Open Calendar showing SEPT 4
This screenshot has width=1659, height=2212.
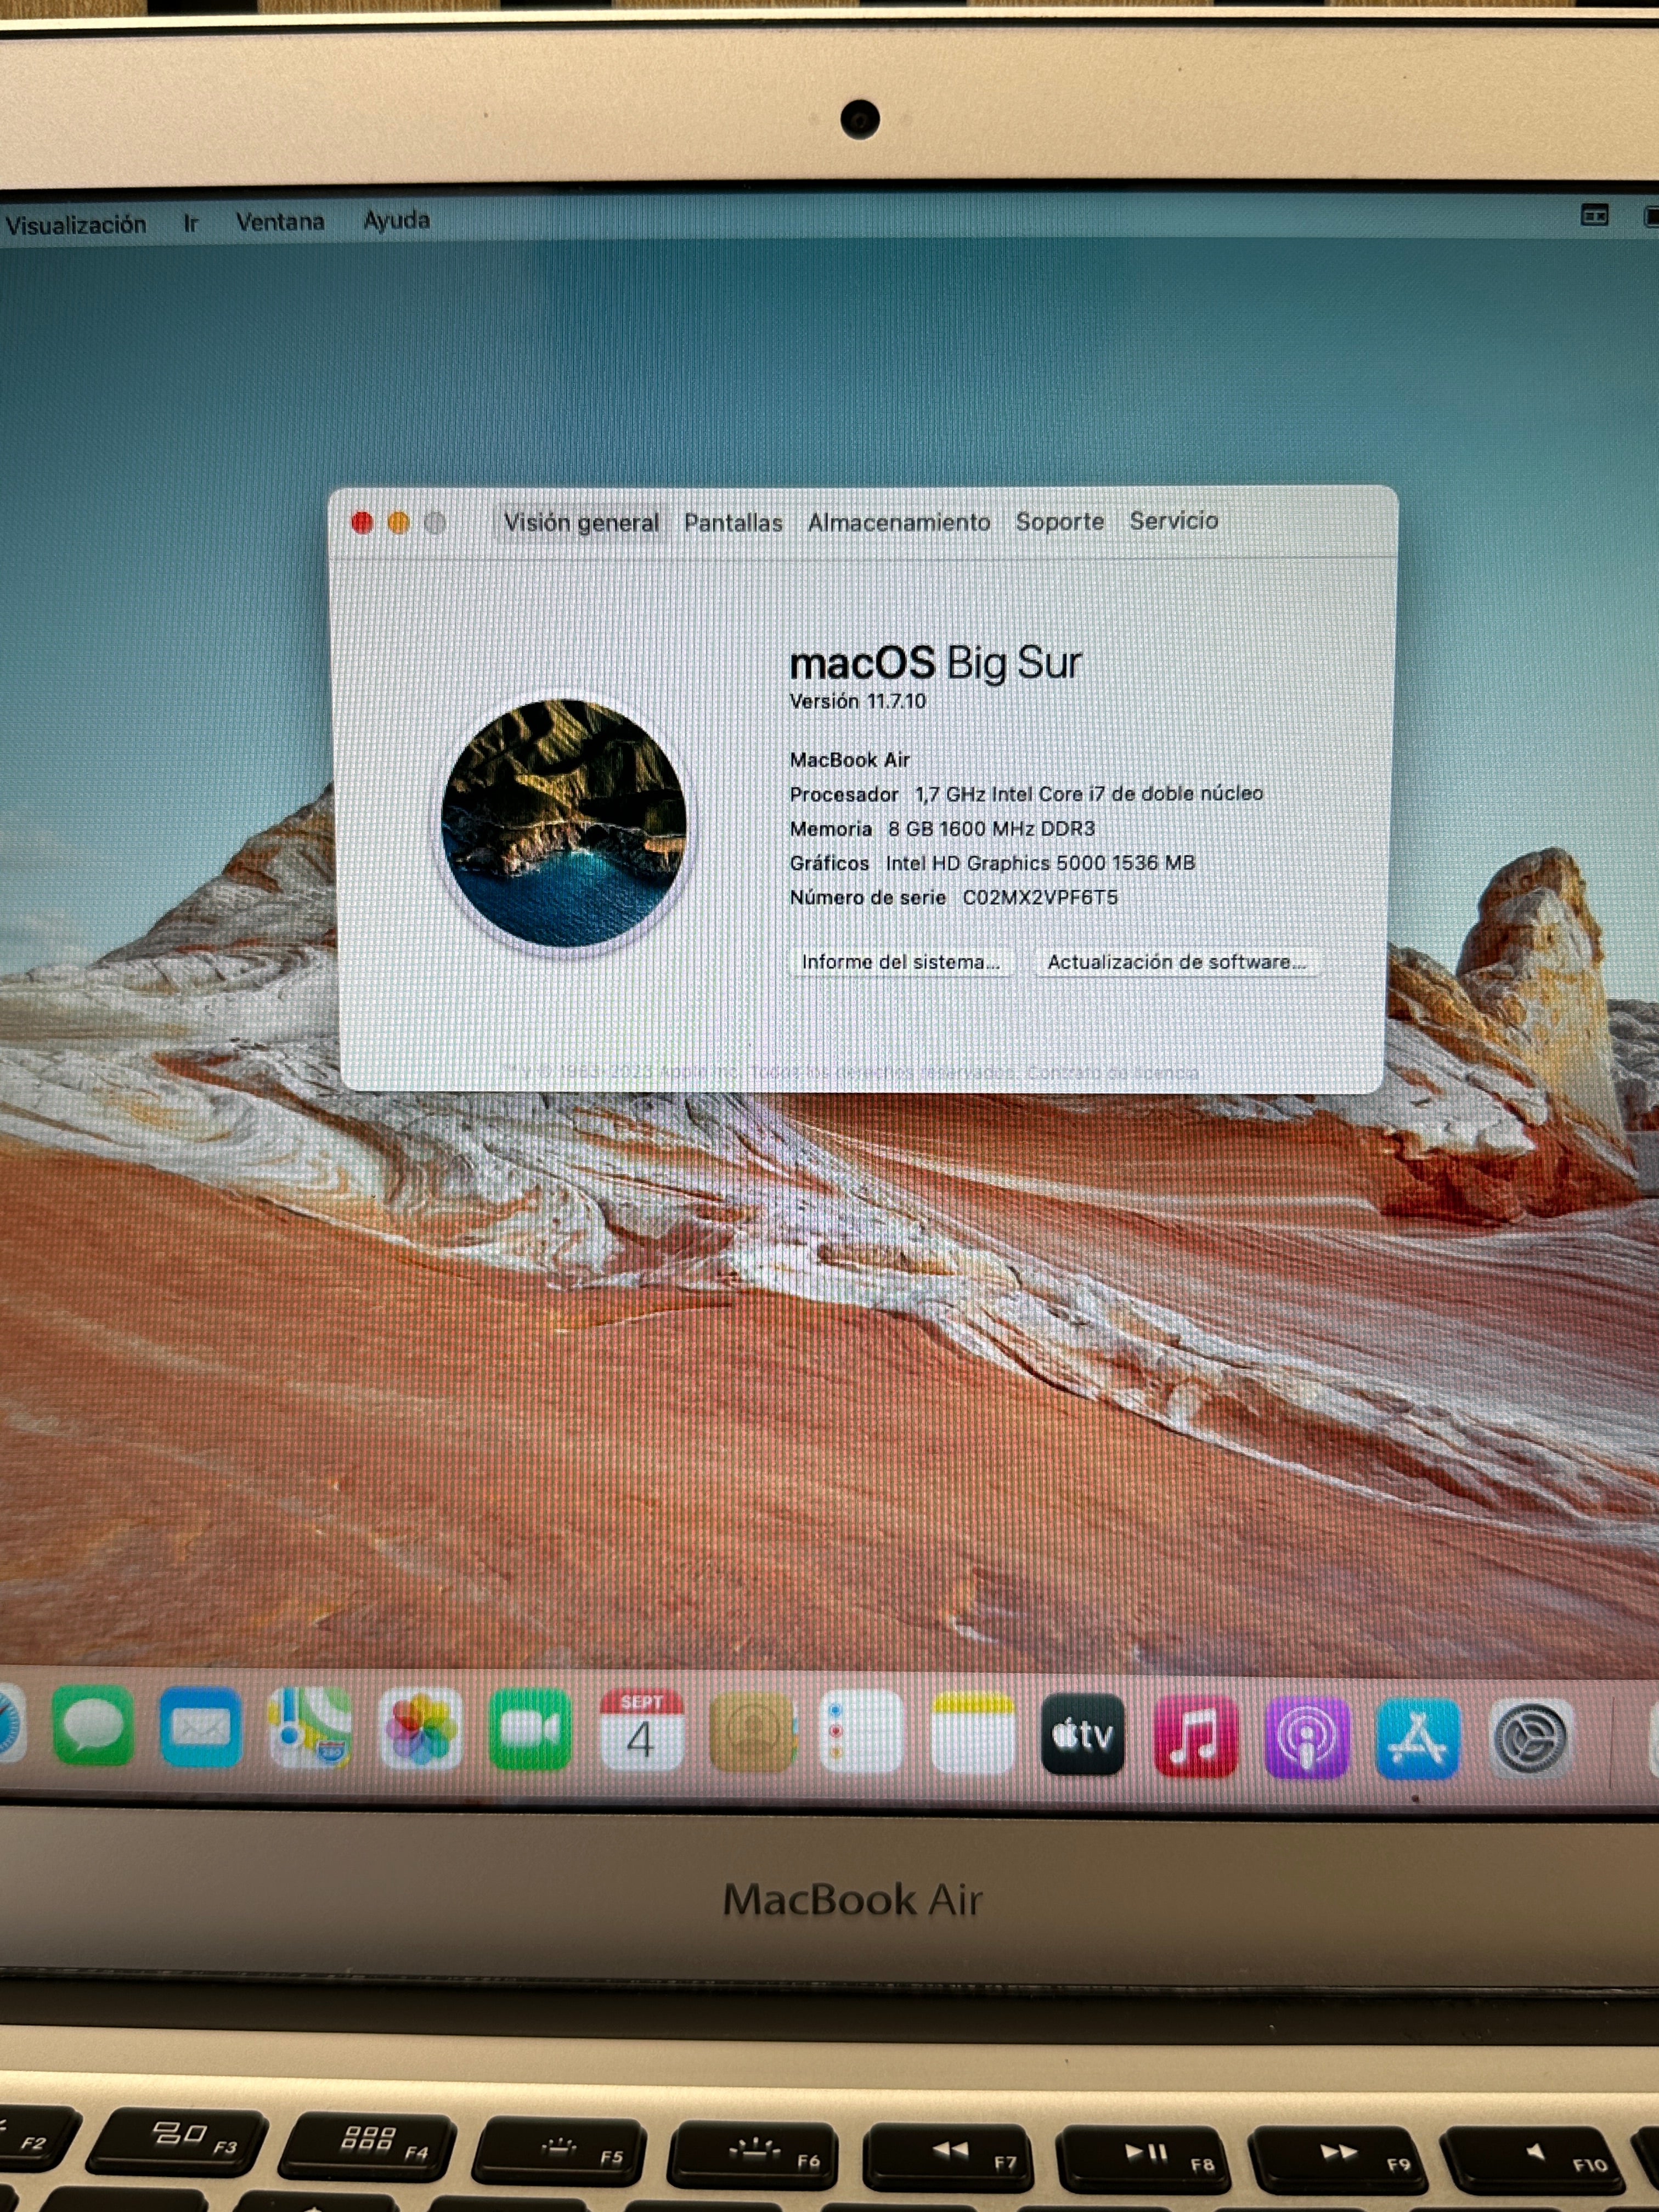pyautogui.click(x=641, y=1731)
